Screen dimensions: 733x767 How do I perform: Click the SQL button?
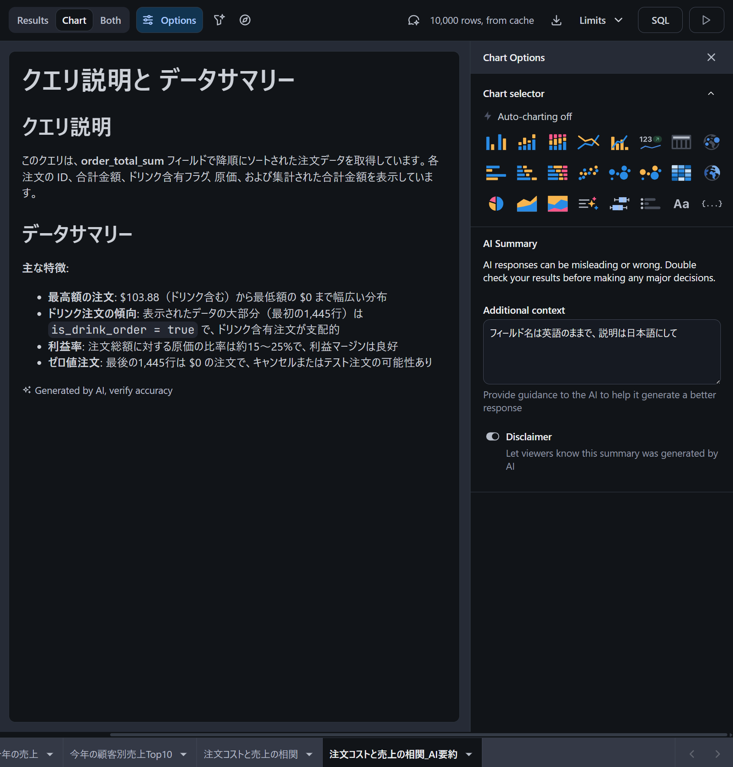[x=660, y=20]
